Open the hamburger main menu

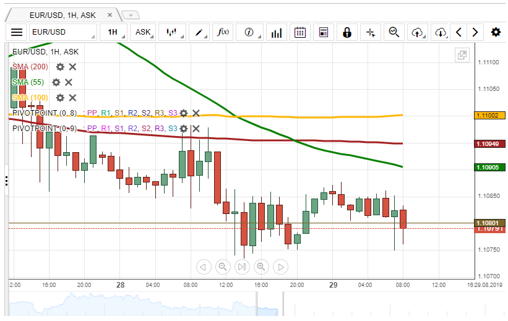pyautogui.click(x=17, y=32)
